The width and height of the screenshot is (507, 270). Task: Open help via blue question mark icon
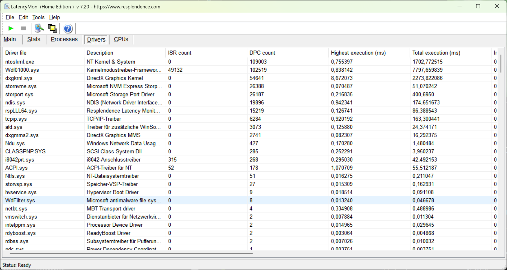tap(68, 29)
